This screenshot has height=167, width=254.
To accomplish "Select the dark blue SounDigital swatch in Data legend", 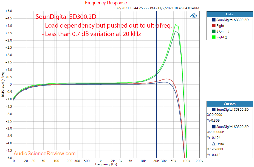I will [x=214, y=20].
